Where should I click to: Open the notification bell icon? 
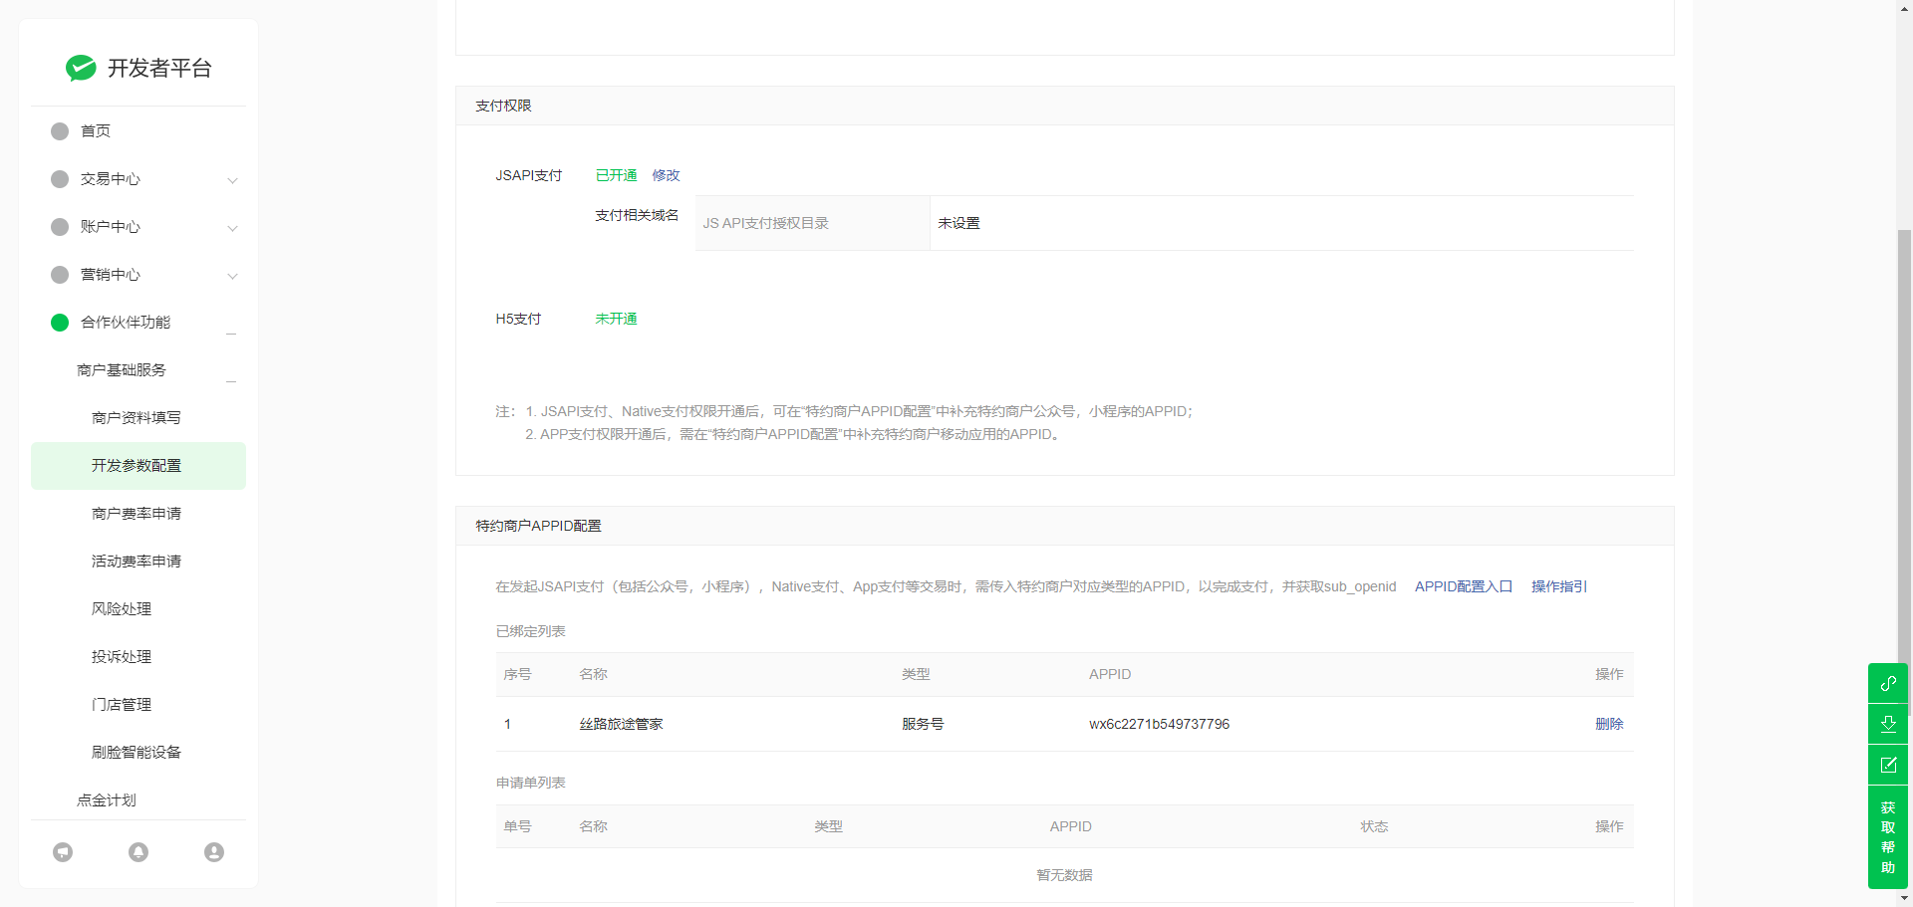tap(138, 852)
